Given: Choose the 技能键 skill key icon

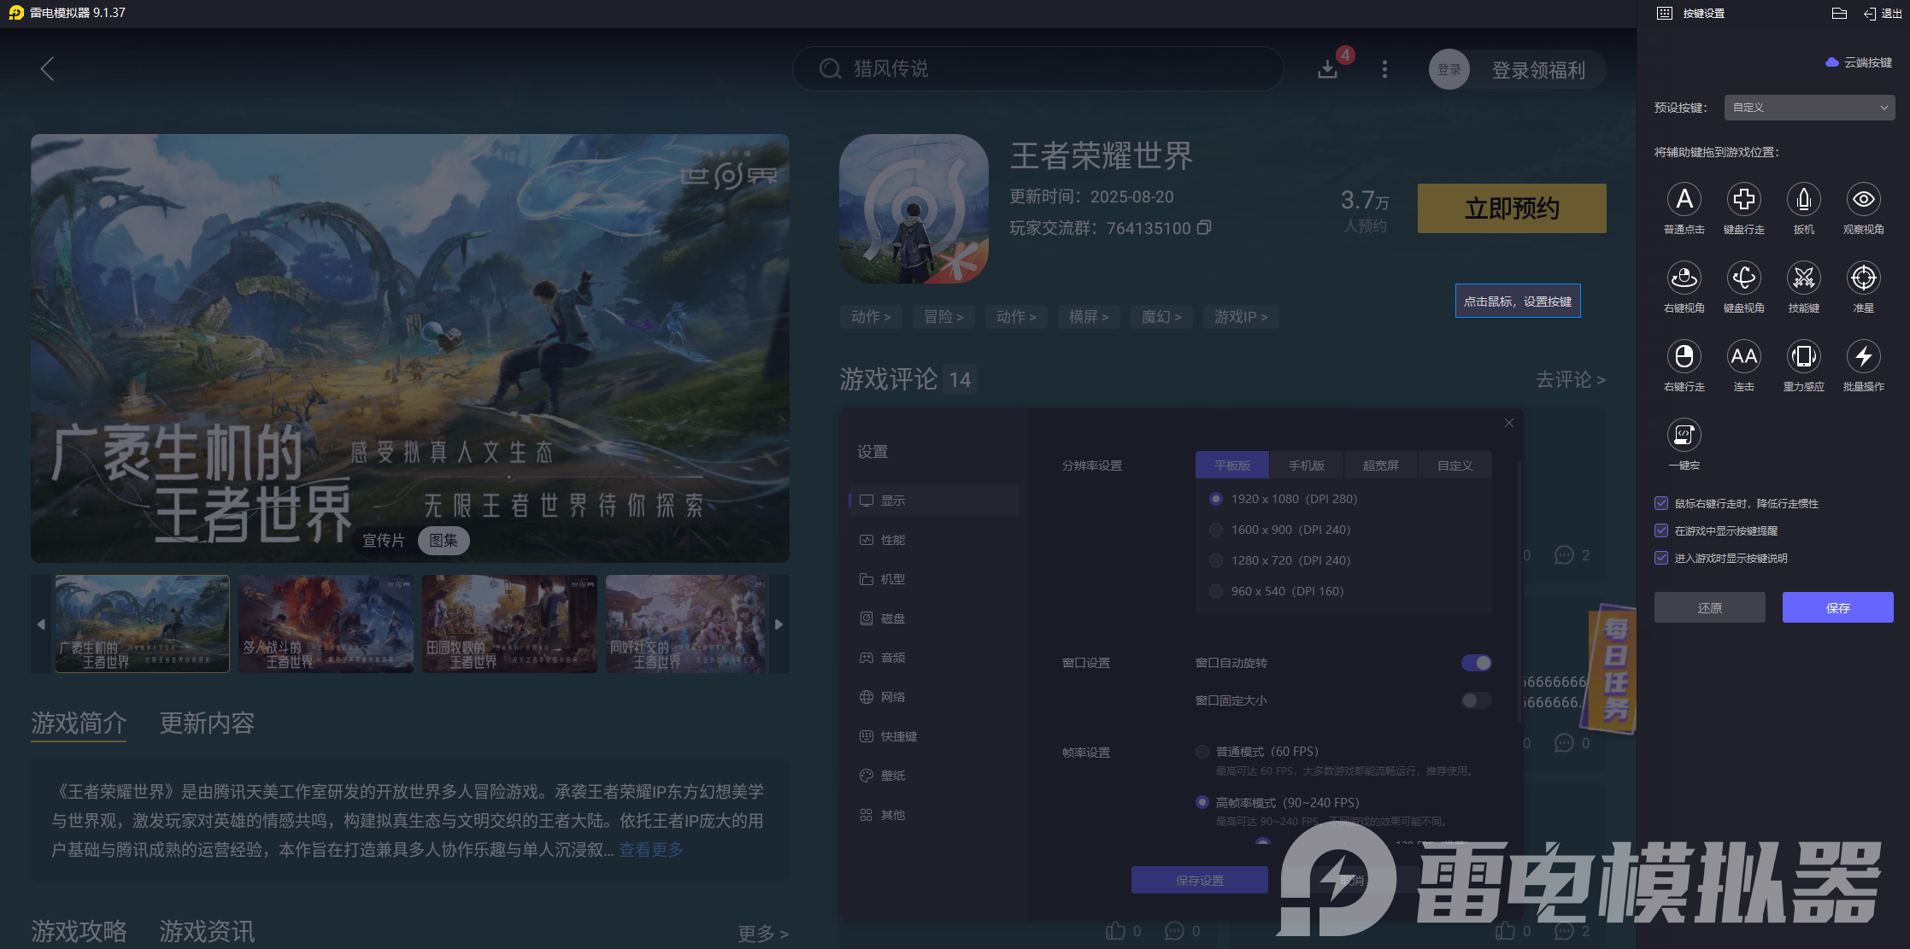Looking at the screenshot, I should (1804, 278).
